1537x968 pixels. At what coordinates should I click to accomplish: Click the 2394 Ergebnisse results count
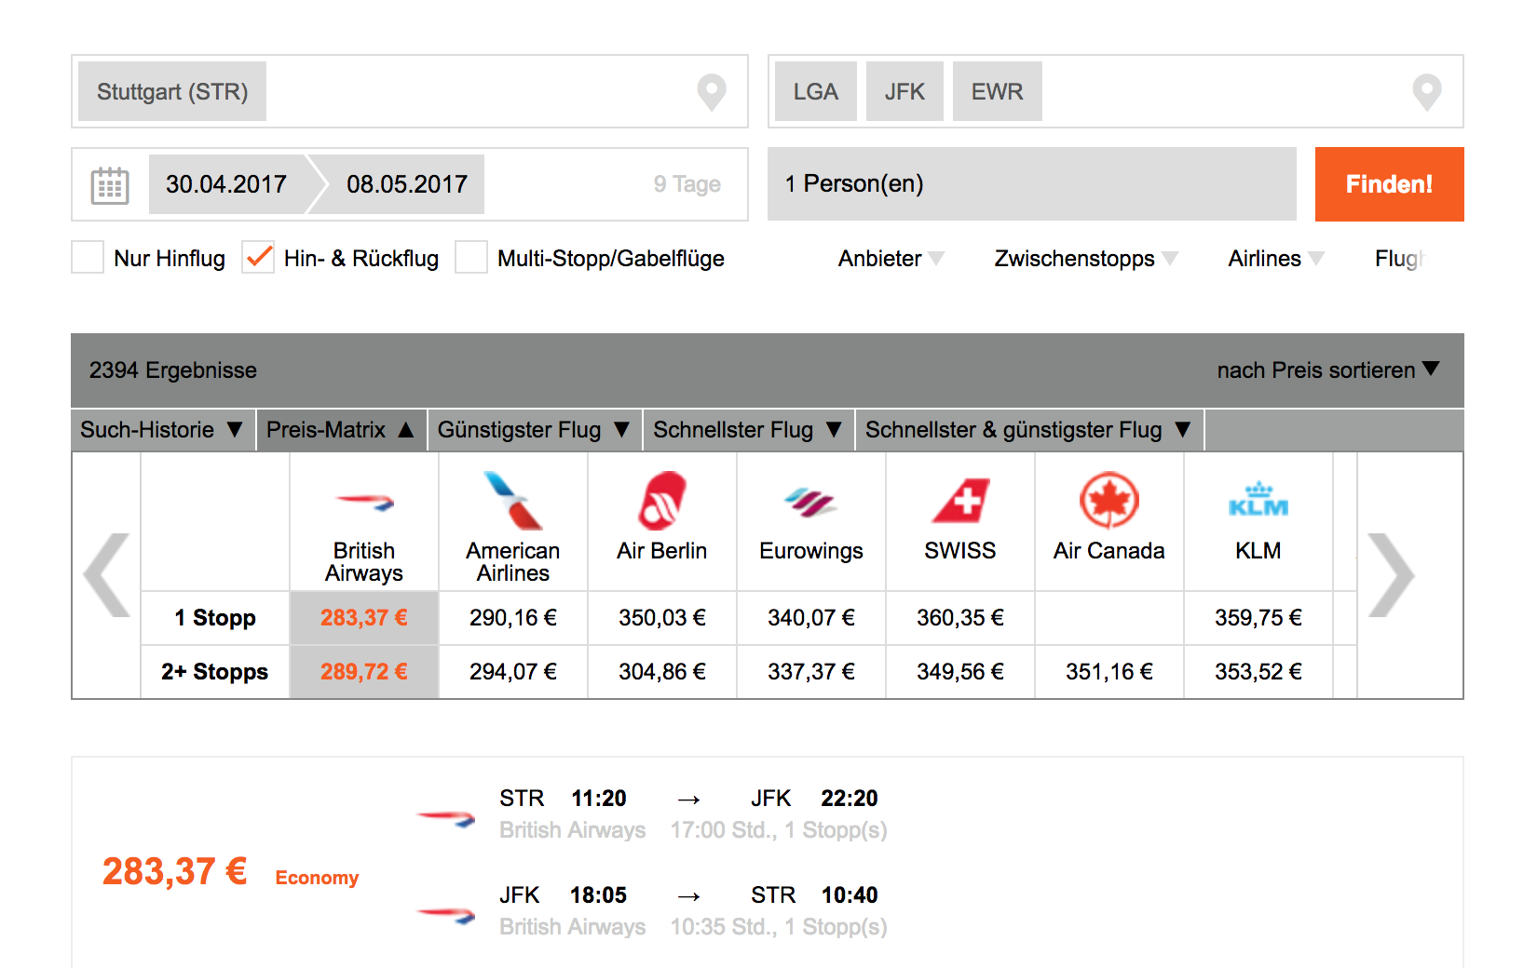[173, 370]
